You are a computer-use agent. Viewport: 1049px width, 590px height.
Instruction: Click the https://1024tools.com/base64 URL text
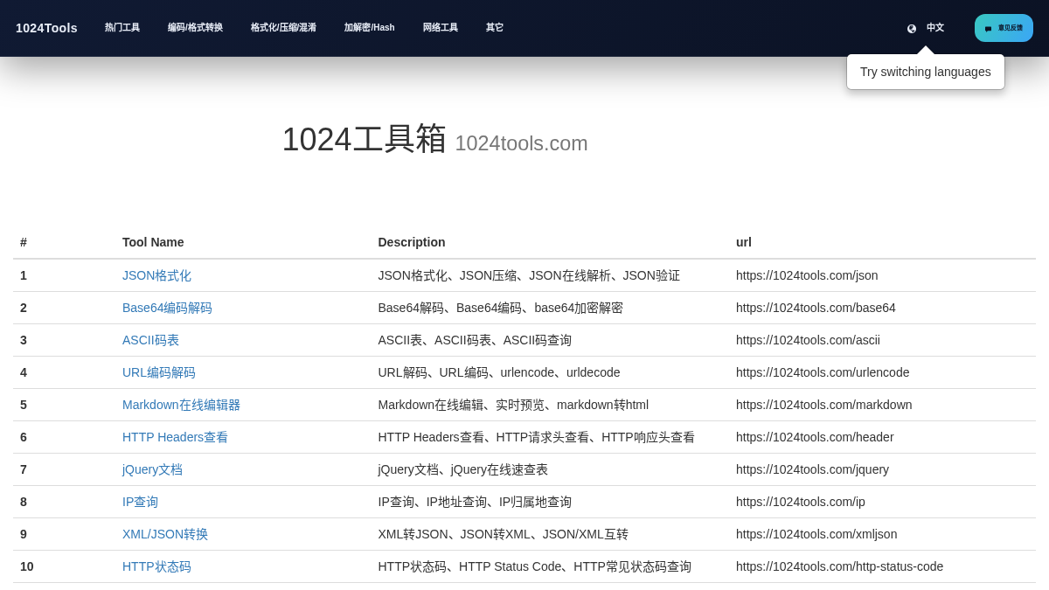pyautogui.click(x=816, y=308)
